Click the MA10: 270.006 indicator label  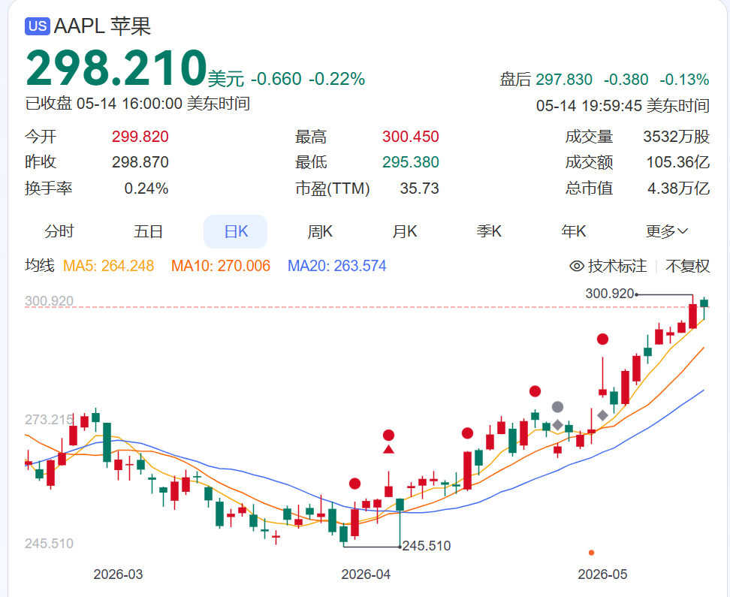pyautogui.click(x=221, y=266)
